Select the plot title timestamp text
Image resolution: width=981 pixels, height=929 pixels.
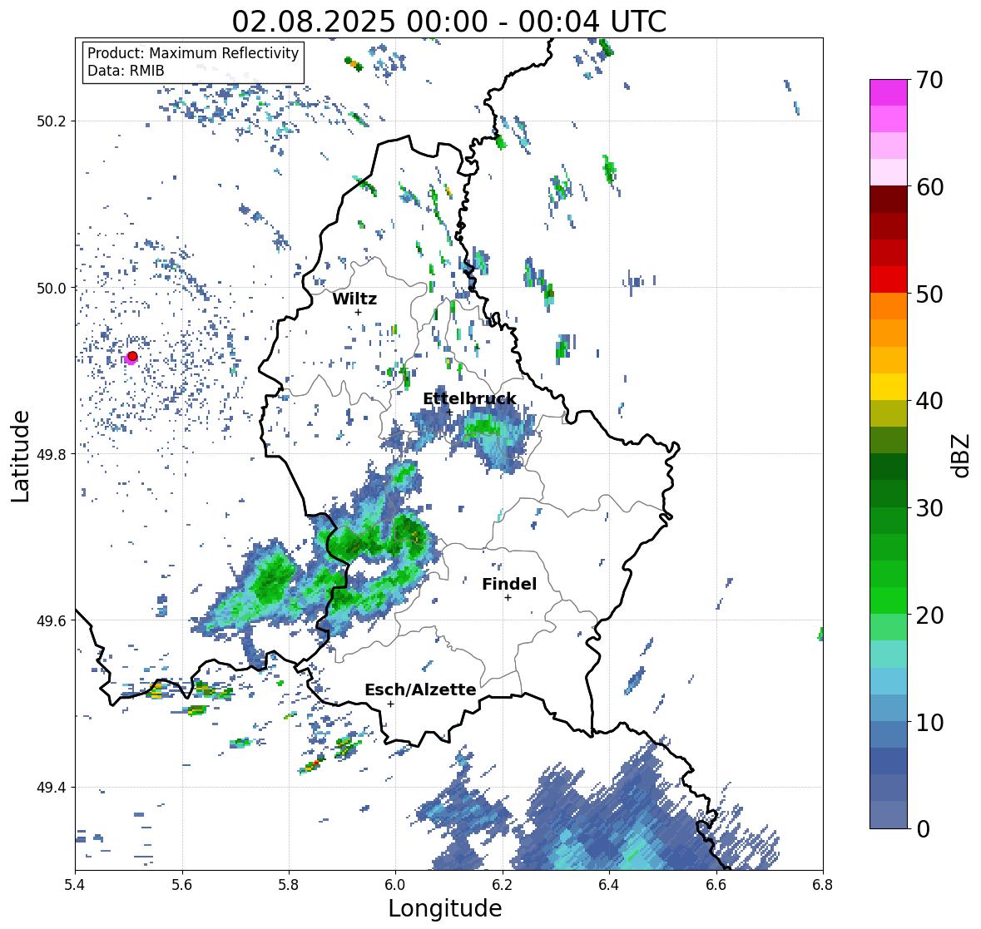pyautogui.click(x=449, y=22)
